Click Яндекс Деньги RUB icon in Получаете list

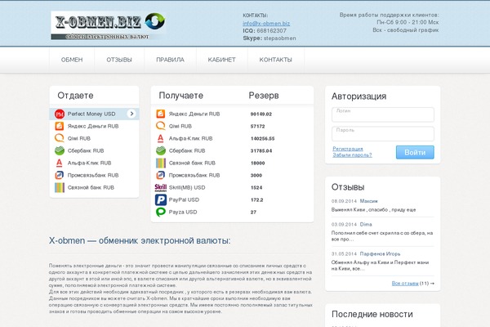coord(161,114)
